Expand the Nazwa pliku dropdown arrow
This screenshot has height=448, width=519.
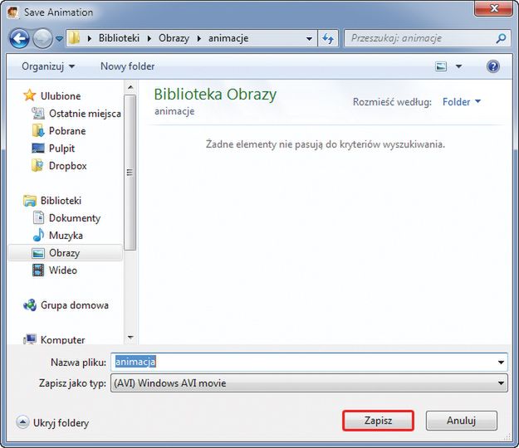pyautogui.click(x=501, y=363)
